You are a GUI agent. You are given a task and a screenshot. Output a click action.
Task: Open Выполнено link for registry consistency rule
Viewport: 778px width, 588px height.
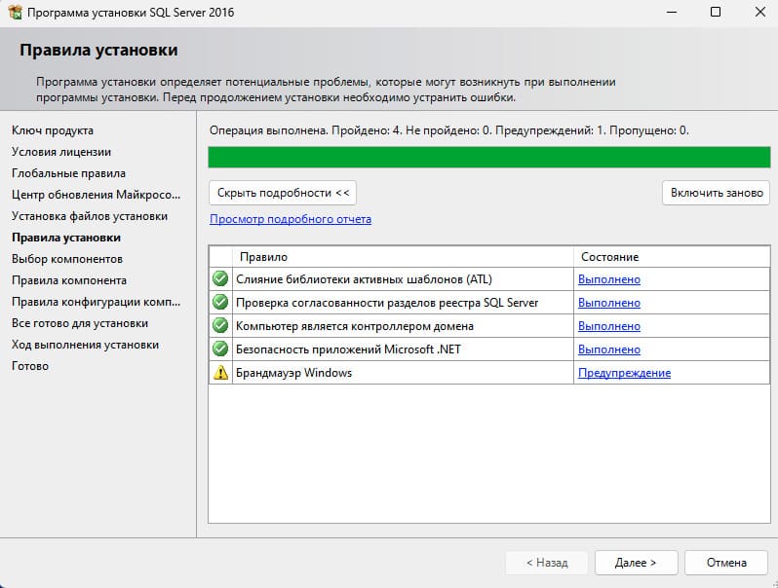click(609, 303)
